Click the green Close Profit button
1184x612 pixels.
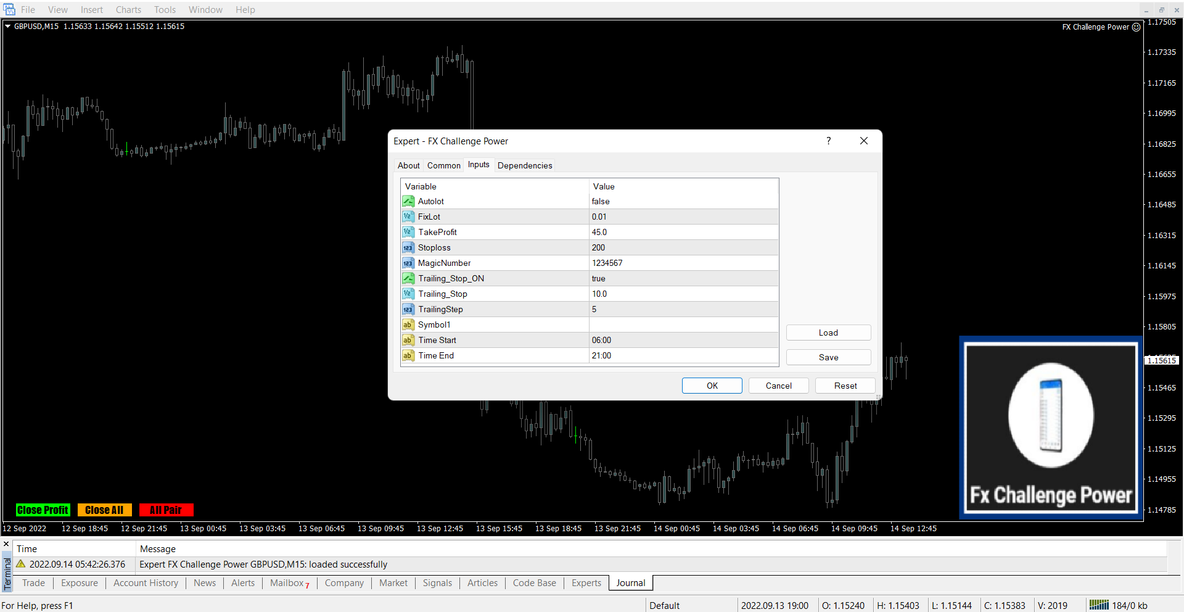pyautogui.click(x=43, y=510)
